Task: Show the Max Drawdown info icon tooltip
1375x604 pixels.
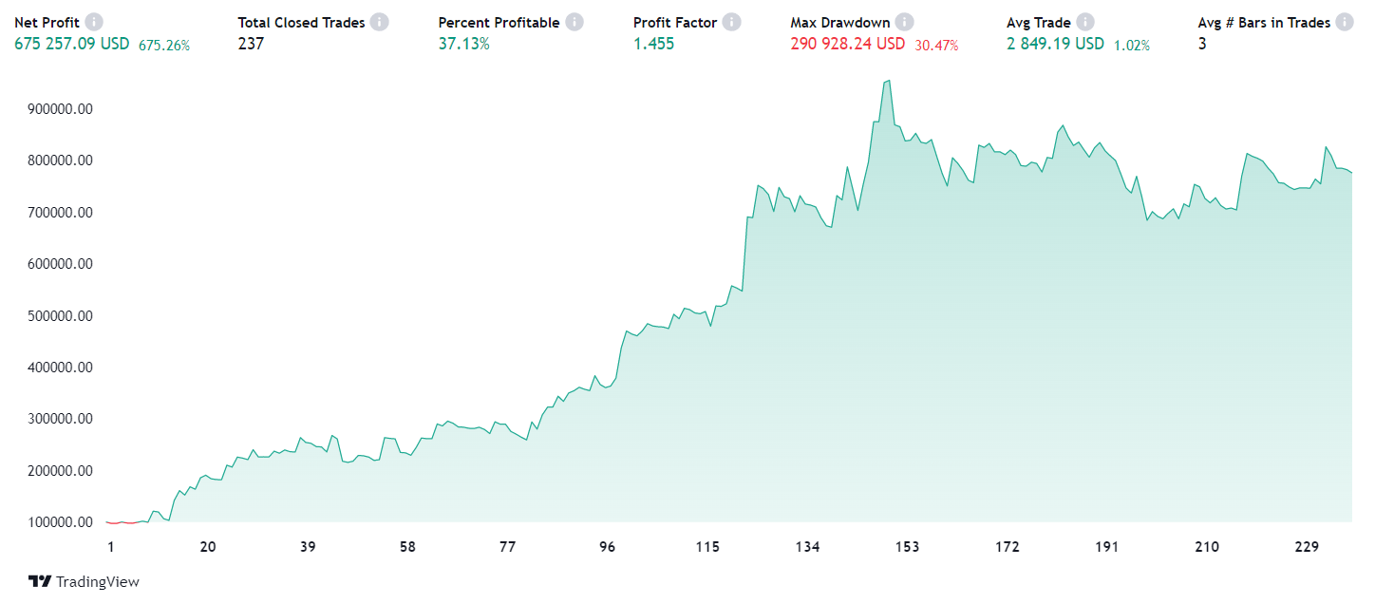Action: pos(905,22)
